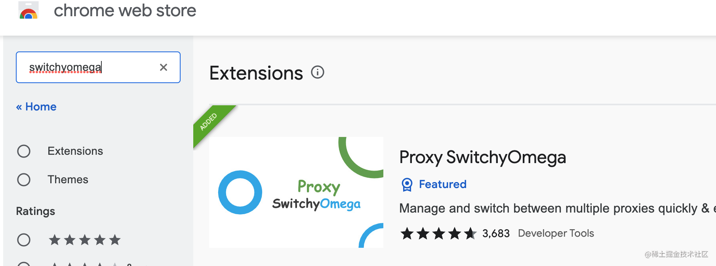Click the Featured badge ribbon icon

tap(407, 184)
